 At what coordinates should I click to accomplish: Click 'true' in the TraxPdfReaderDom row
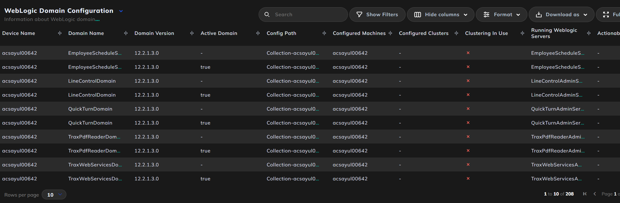click(x=205, y=151)
